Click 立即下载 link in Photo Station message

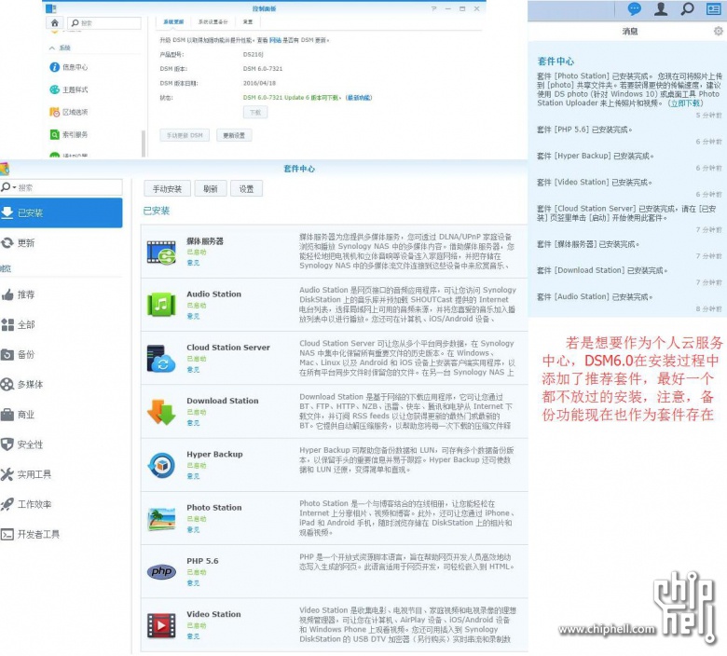[x=687, y=102]
